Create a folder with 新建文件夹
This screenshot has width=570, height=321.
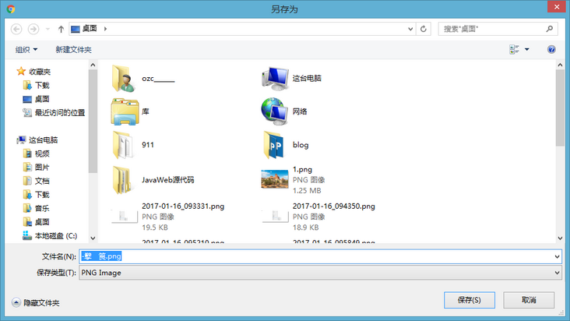pos(73,49)
